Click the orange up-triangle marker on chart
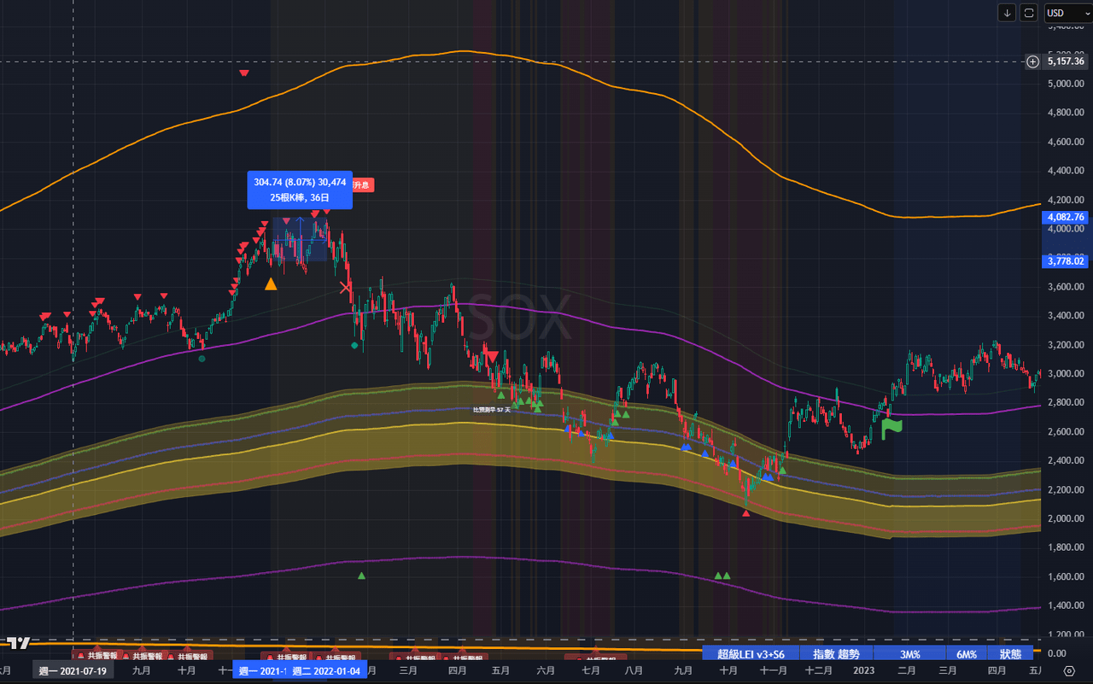This screenshot has width=1093, height=684. (x=271, y=284)
